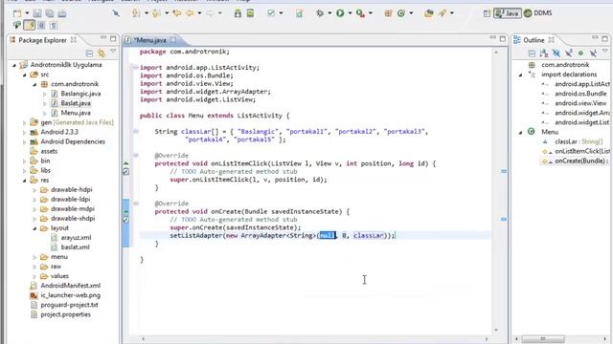613x344 pixels.
Task: Open the Debug configurations dropdown arrow
Action: (329, 13)
